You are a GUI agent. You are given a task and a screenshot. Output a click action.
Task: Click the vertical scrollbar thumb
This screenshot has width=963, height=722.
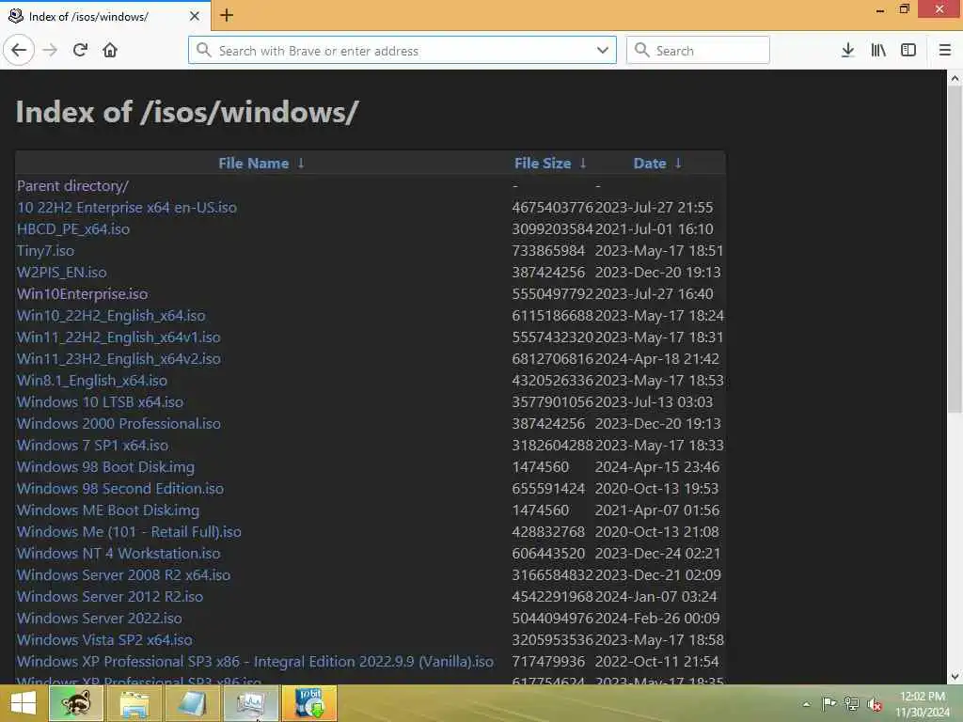955,248
